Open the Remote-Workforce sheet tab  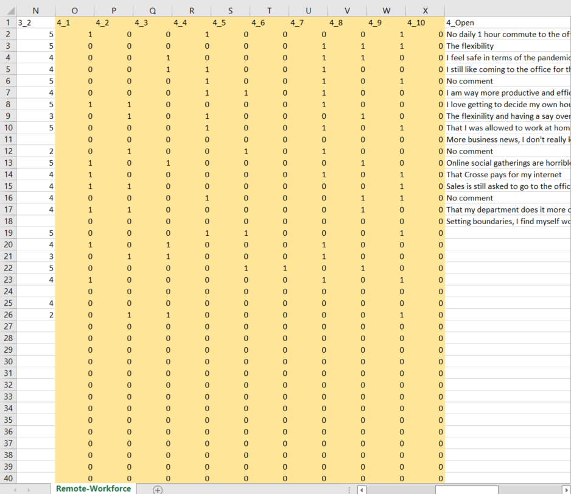coord(93,489)
